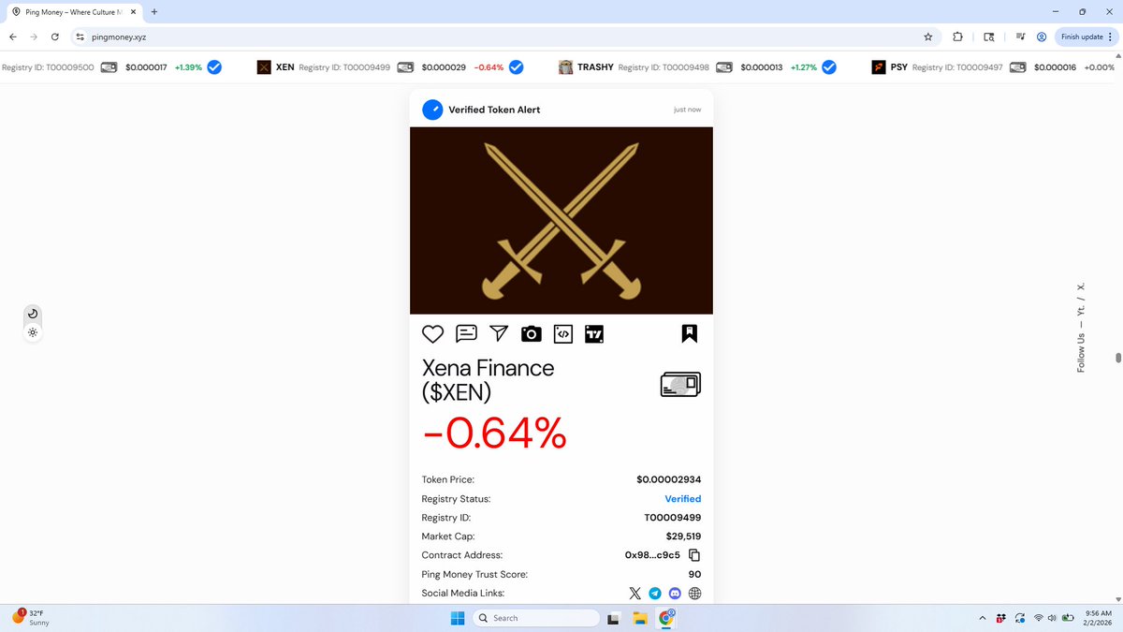The height and width of the screenshot is (632, 1123).
Task: Like the Xena Finance post with heart icon
Action: 432,333
